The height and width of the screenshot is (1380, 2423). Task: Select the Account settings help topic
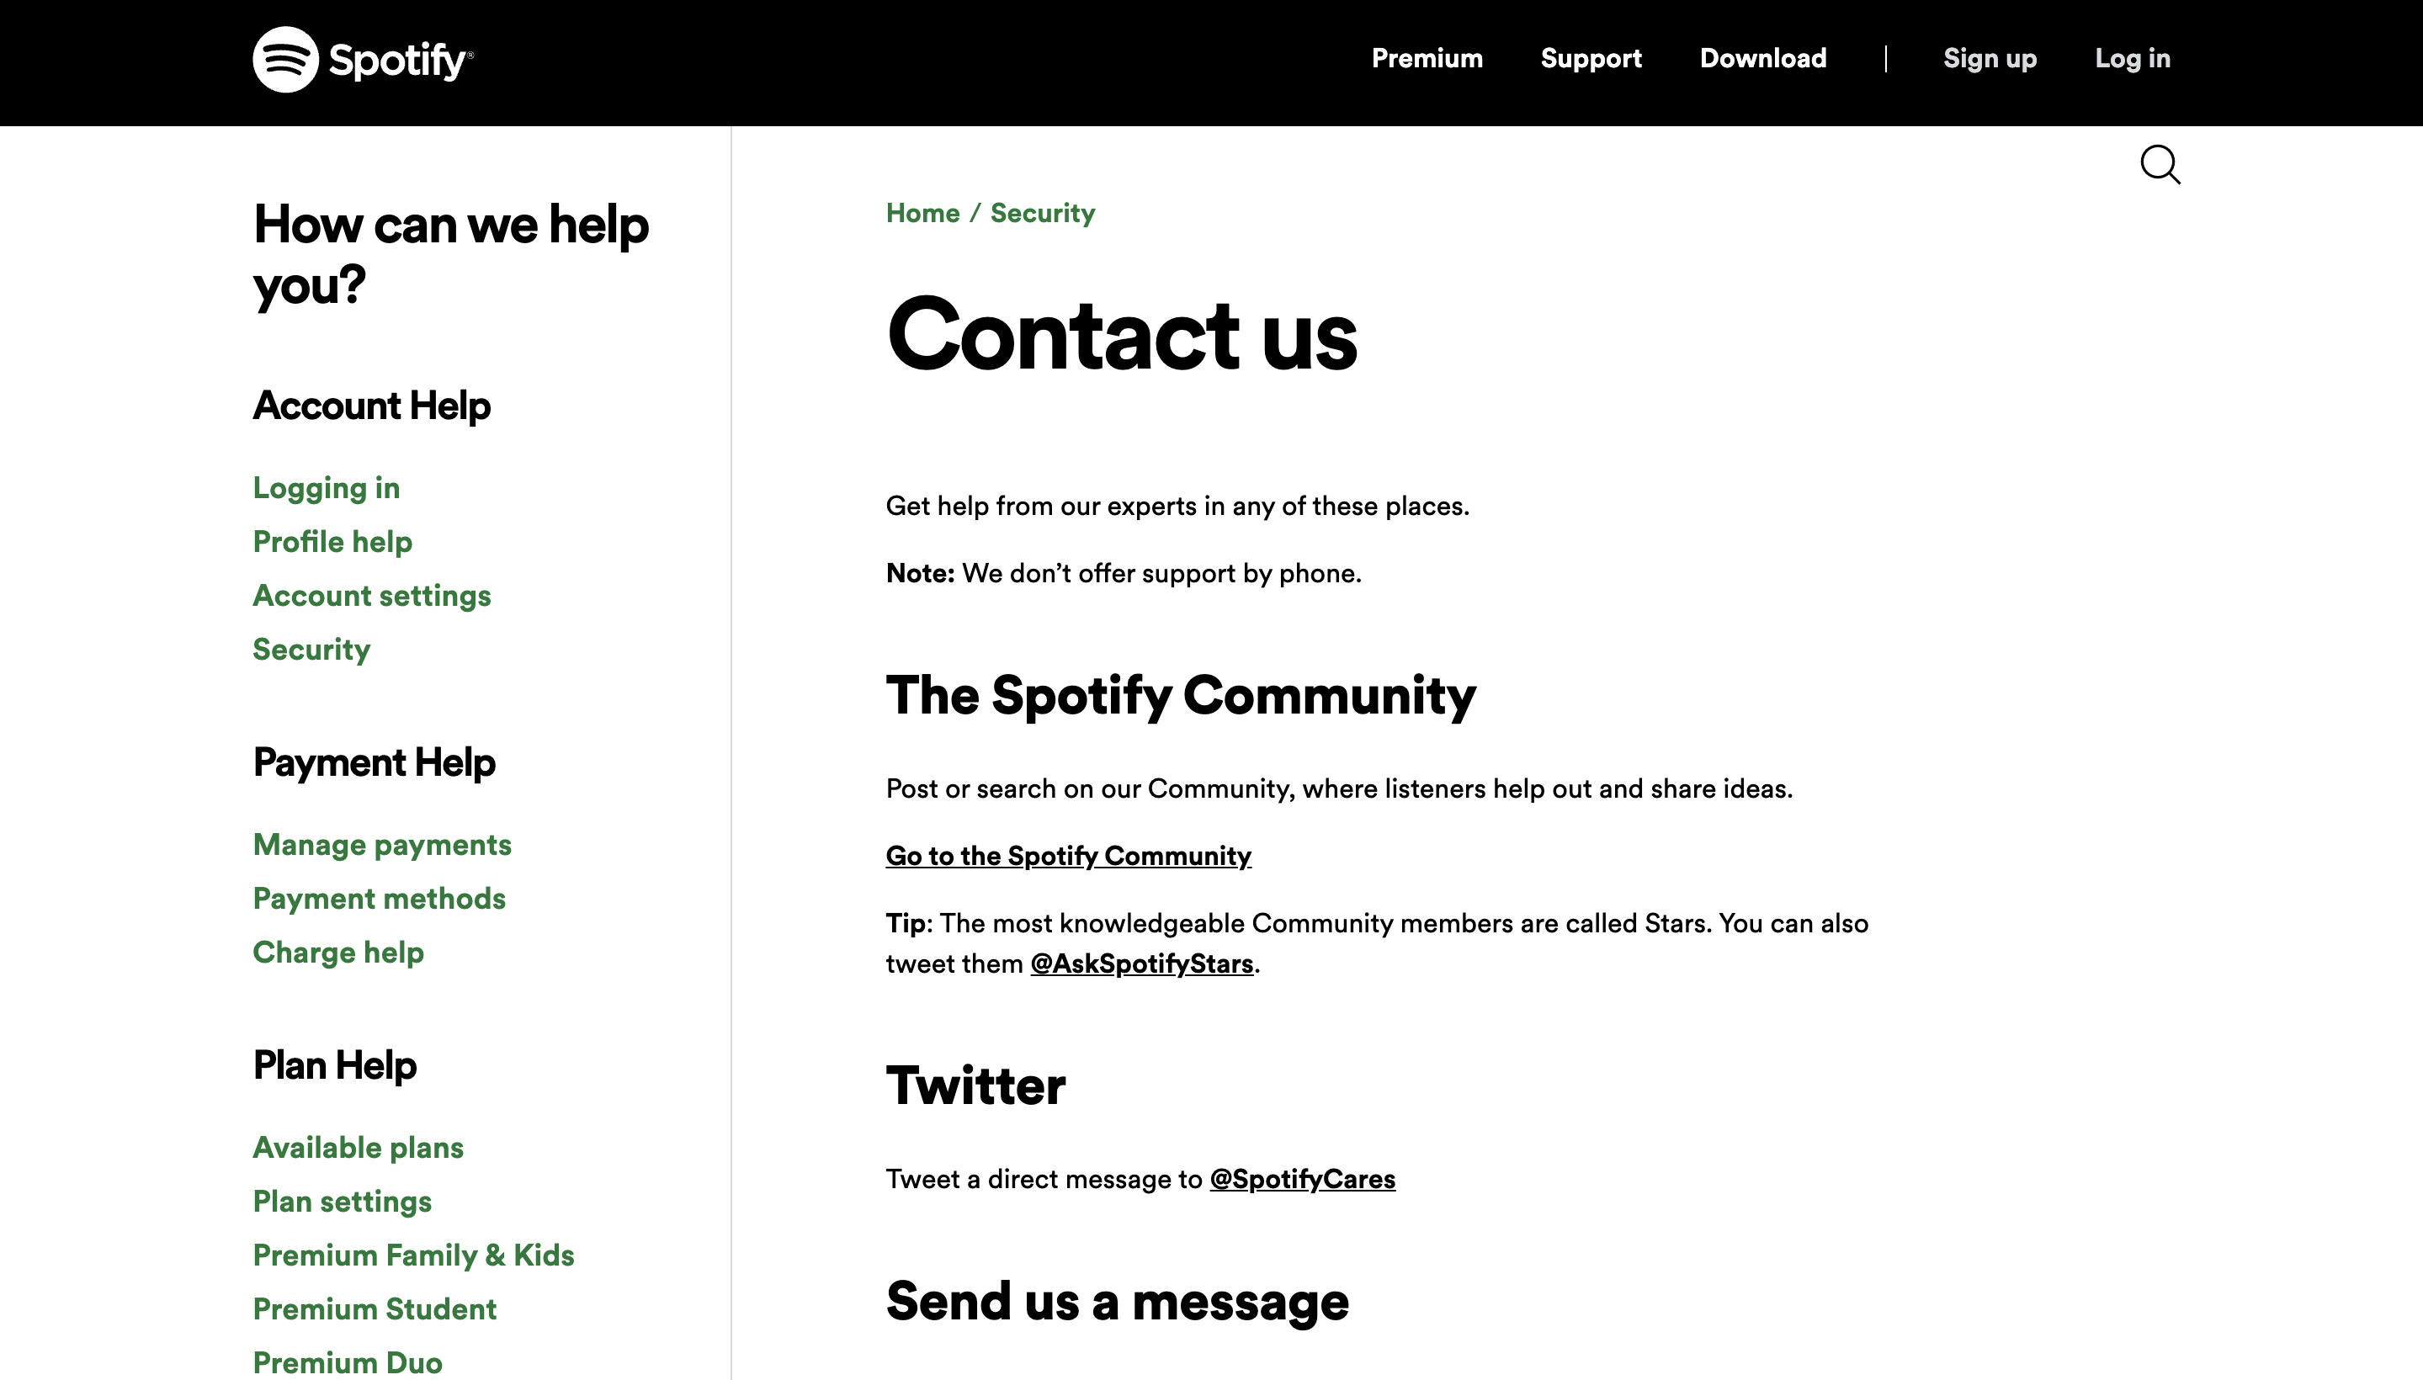pyautogui.click(x=371, y=596)
